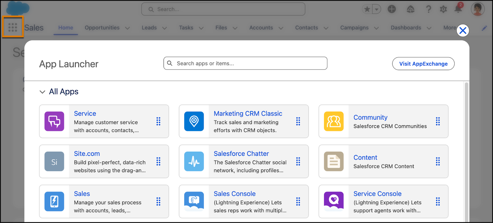Click the Service Console app icon
493x223 pixels.
pyautogui.click(x=334, y=201)
